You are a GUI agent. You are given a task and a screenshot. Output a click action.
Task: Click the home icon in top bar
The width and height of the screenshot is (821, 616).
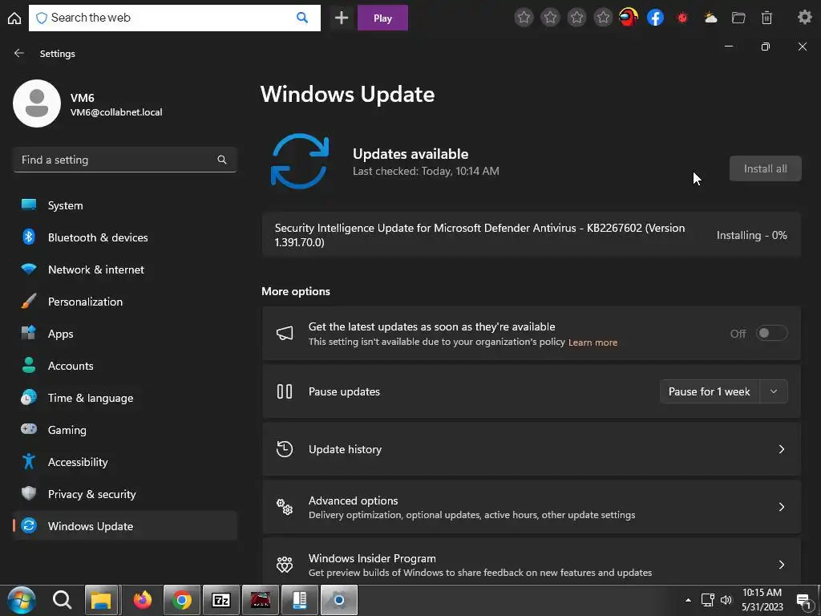point(14,18)
